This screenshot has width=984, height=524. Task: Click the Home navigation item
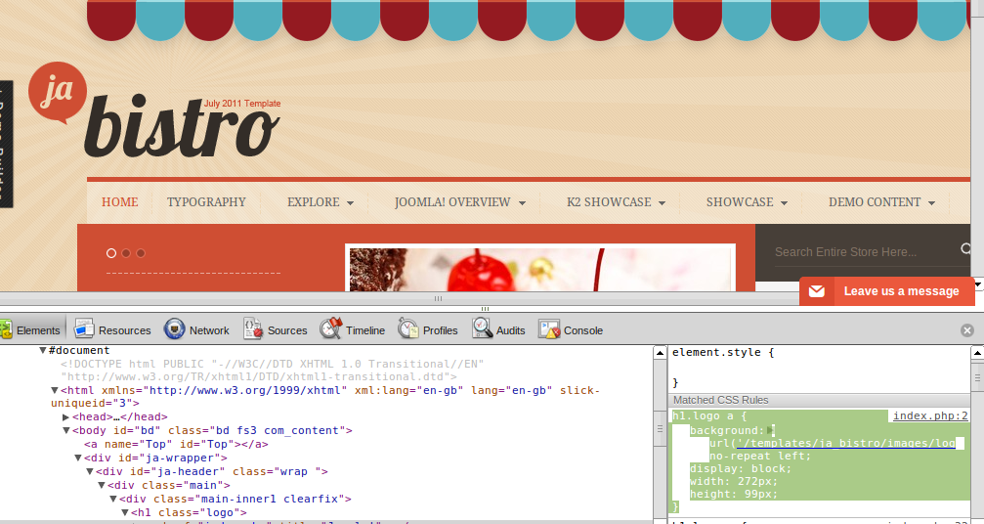[x=119, y=202]
